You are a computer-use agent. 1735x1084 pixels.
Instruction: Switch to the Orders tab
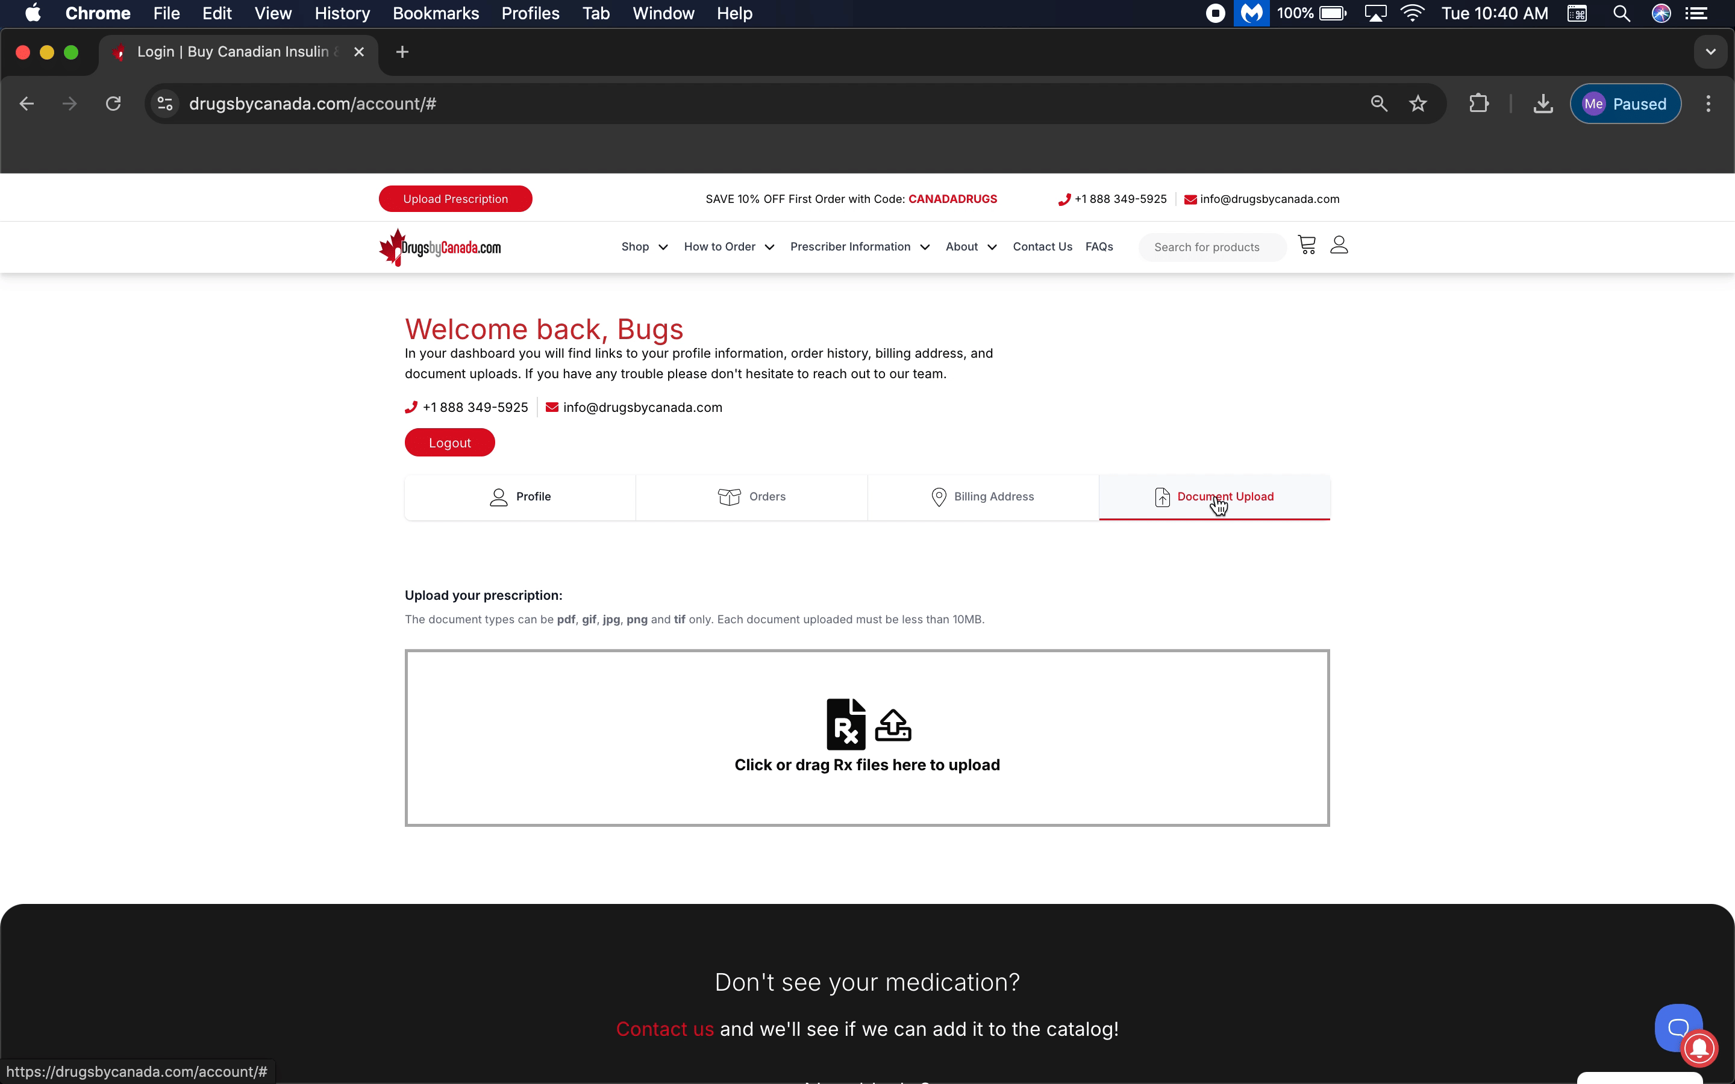click(x=751, y=497)
